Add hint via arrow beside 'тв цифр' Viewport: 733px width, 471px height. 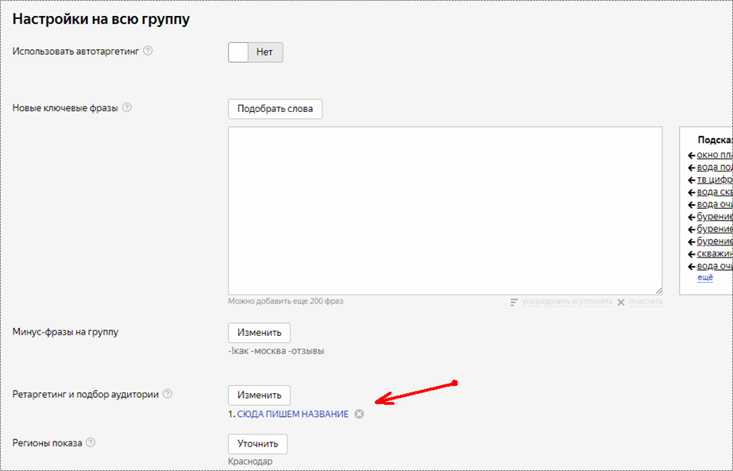692,180
